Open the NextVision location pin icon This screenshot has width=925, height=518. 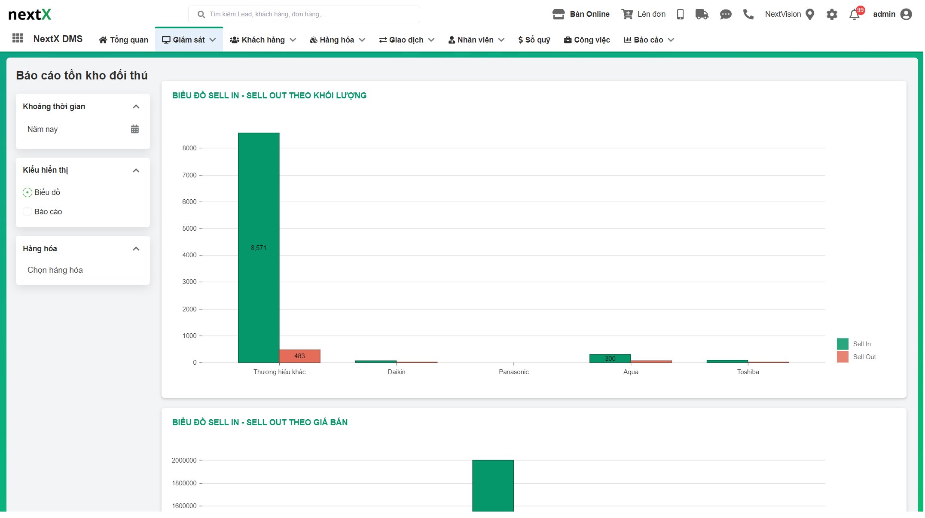(x=810, y=14)
